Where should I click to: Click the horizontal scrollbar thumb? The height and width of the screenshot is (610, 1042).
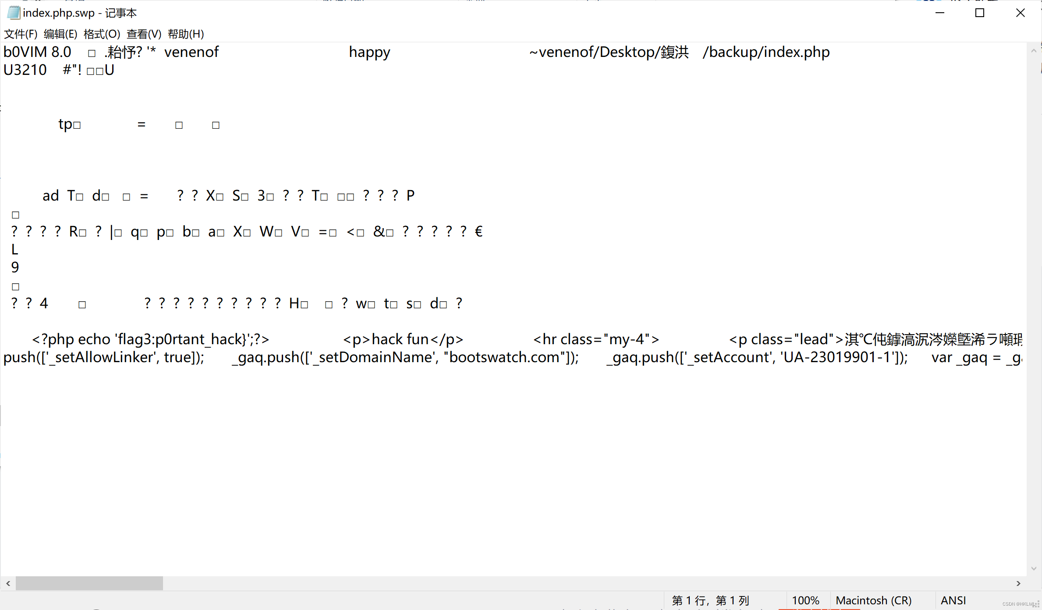[89, 583]
